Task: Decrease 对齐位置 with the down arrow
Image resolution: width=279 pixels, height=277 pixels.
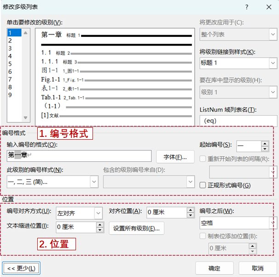Action: point(191,215)
